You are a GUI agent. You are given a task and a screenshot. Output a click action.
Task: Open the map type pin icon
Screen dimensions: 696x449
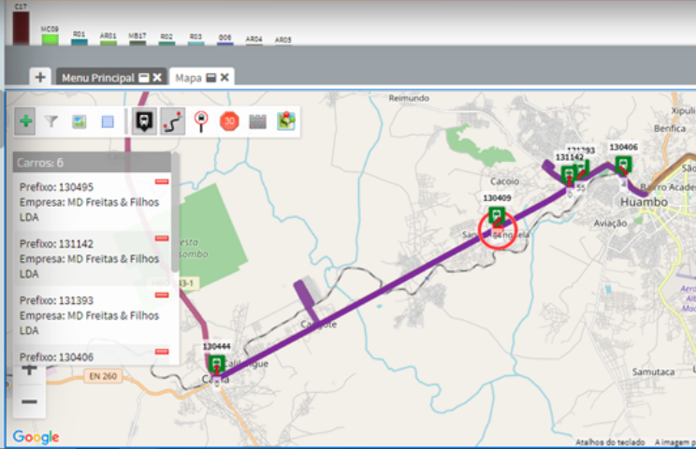tap(286, 121)
